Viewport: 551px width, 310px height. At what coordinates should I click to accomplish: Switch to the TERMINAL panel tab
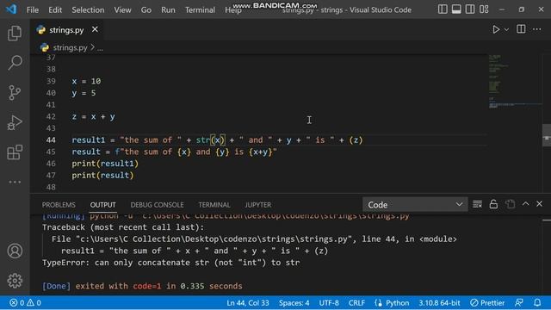point(214,205)
